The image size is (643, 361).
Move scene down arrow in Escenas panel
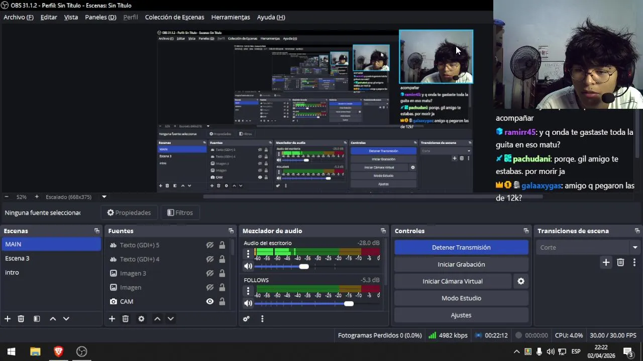click(x=66, y=319)
